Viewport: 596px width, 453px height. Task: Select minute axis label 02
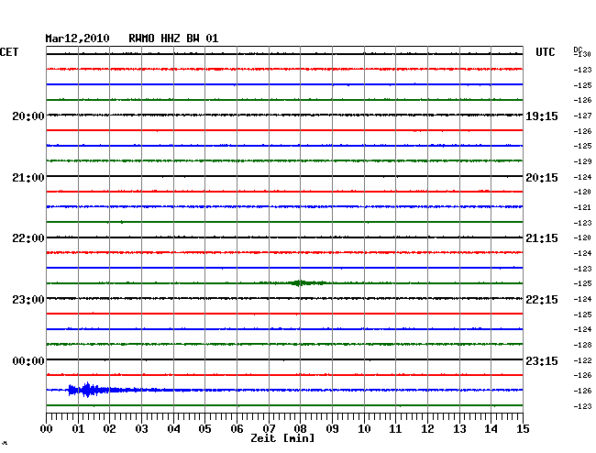109,429
